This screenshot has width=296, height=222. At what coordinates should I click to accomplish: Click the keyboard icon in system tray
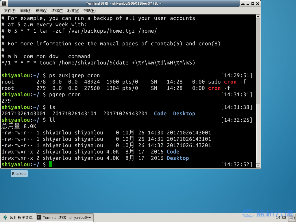pyautogui.click(x=292, y=218)
